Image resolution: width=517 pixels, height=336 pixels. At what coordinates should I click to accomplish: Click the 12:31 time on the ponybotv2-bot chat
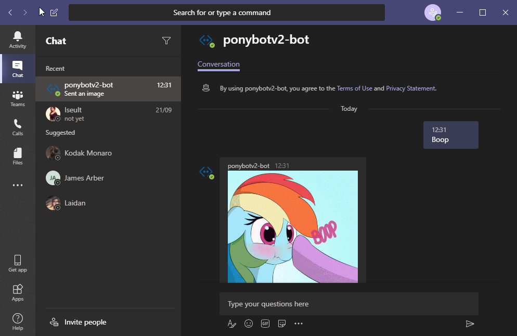[164, 85]
